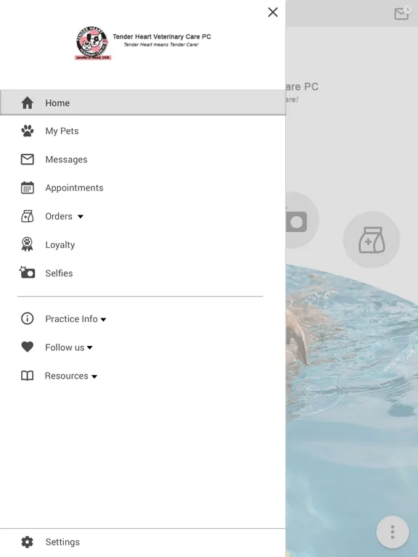Click the 'Tender Heart Veterinary Care PC' title
This screenshot has height=557, width=418.
tap(162, 36)
